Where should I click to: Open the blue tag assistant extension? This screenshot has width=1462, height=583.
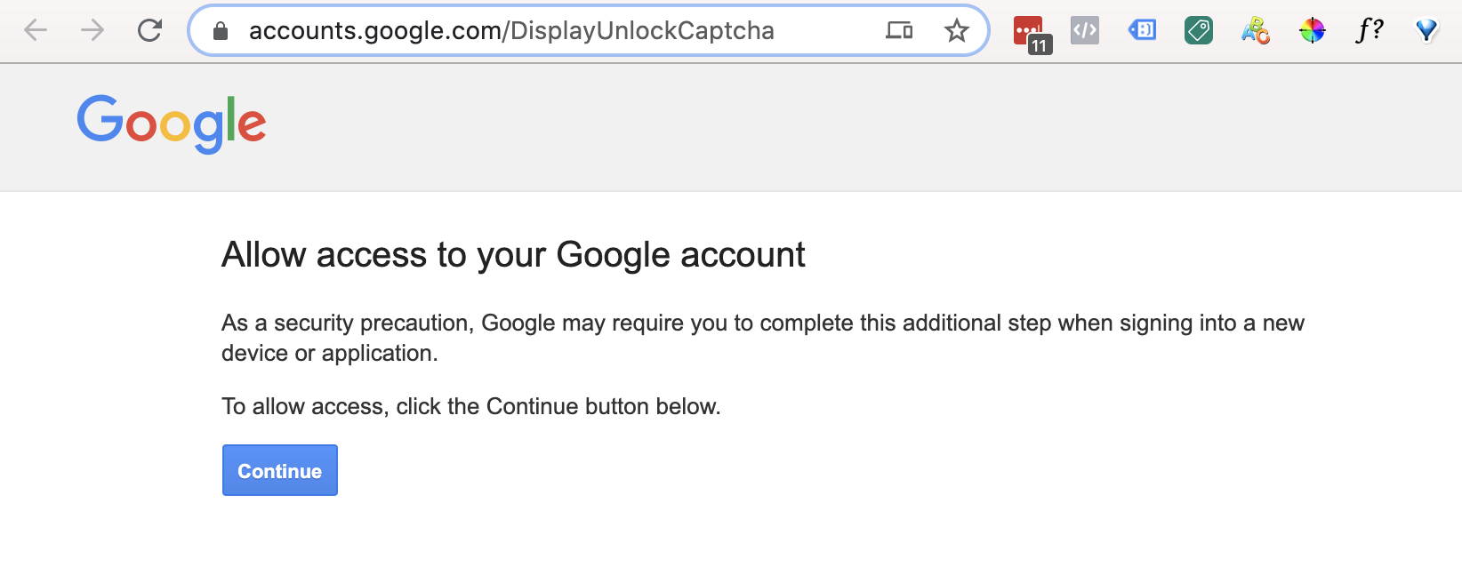[1142, 31]
